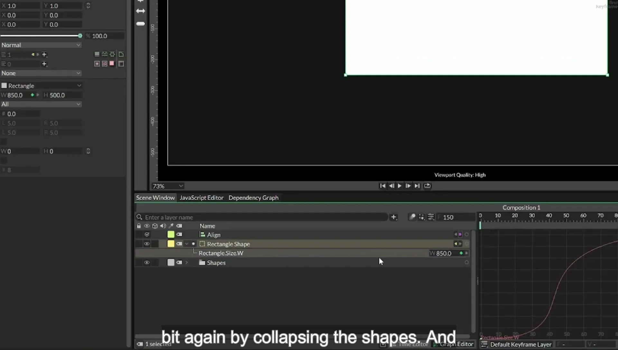This screenshot has width=618, height=350.
Task: Expand the Shapes folder
Action: [x=187, y=262]
